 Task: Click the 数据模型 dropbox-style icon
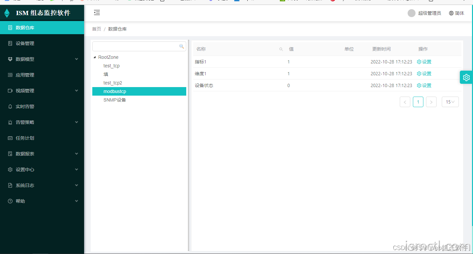pyautogui.click(x=10, y=59)
